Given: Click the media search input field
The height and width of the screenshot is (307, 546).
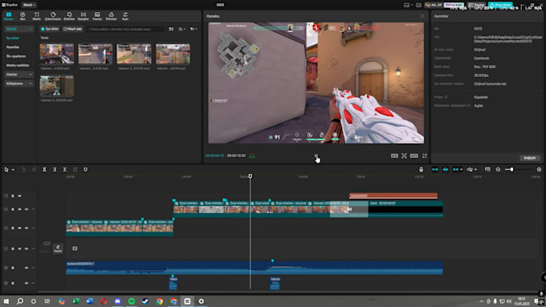Looking at the screenshot, I should [125, 29].
